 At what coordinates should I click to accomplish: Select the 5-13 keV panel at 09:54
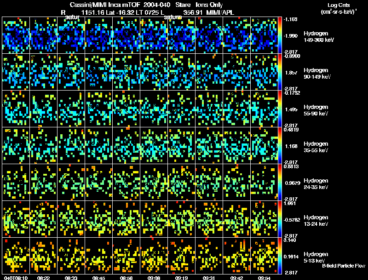tap(264, 256)
